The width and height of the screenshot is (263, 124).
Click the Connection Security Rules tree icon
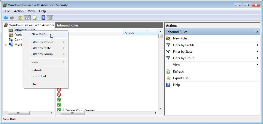pyautogui.click(x=11, y=40)
